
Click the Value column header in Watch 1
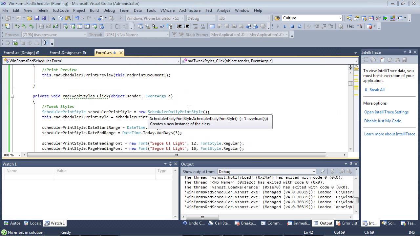105,171
